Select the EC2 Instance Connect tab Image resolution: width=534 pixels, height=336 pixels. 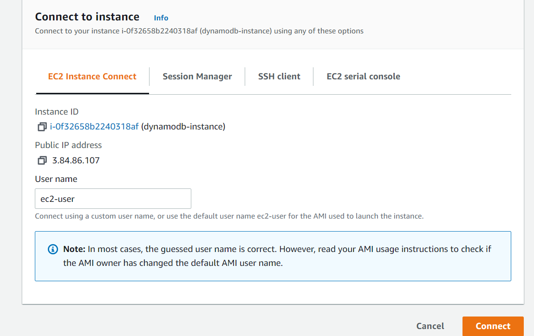(91, 76)
